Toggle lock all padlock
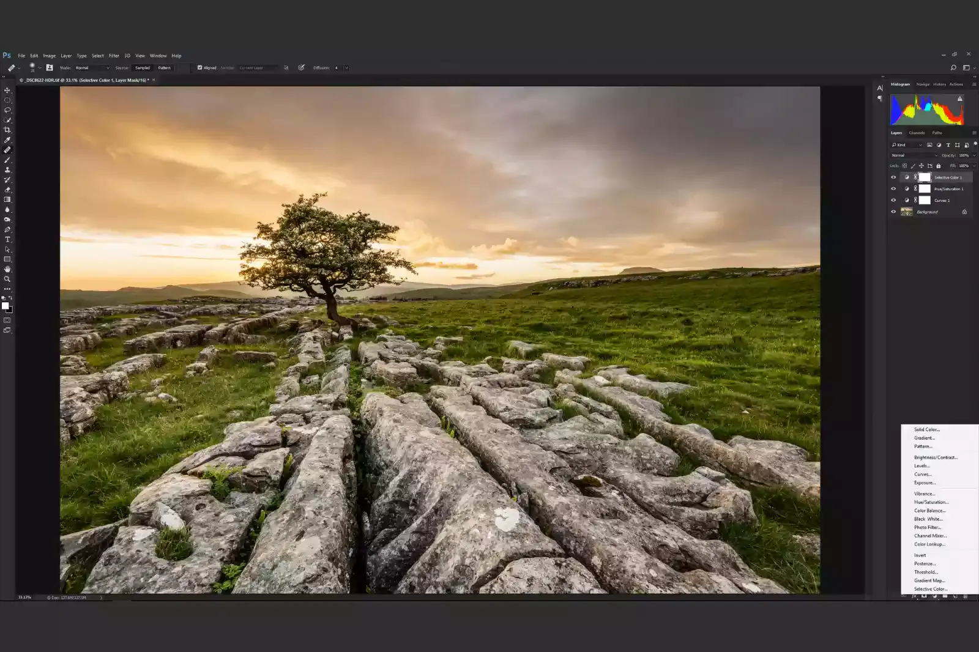The width and height of the screenshot is (979, 652). click(939, 166)
